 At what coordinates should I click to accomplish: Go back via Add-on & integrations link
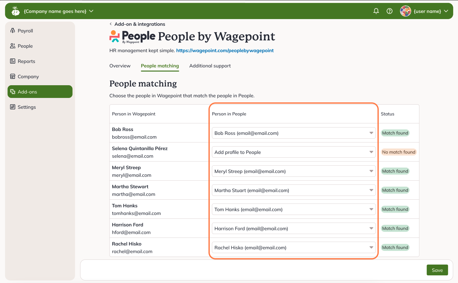pyautogui.click(x=140, y=24)
